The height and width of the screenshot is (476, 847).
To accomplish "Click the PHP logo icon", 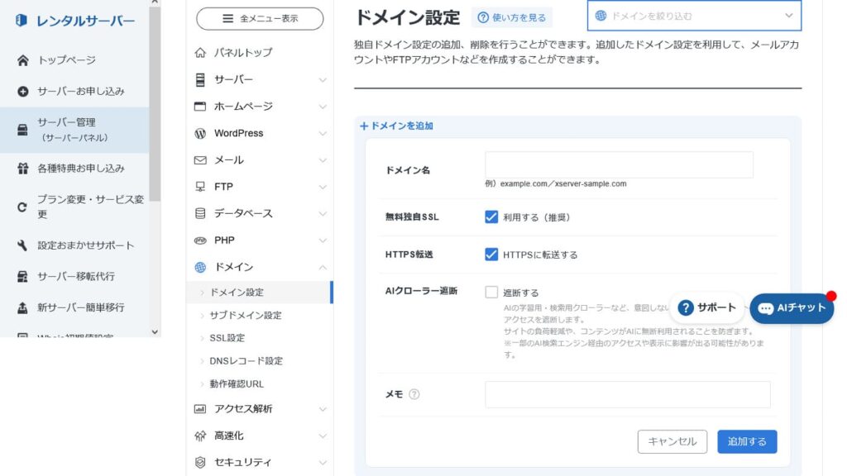I will tap(200, 240).
